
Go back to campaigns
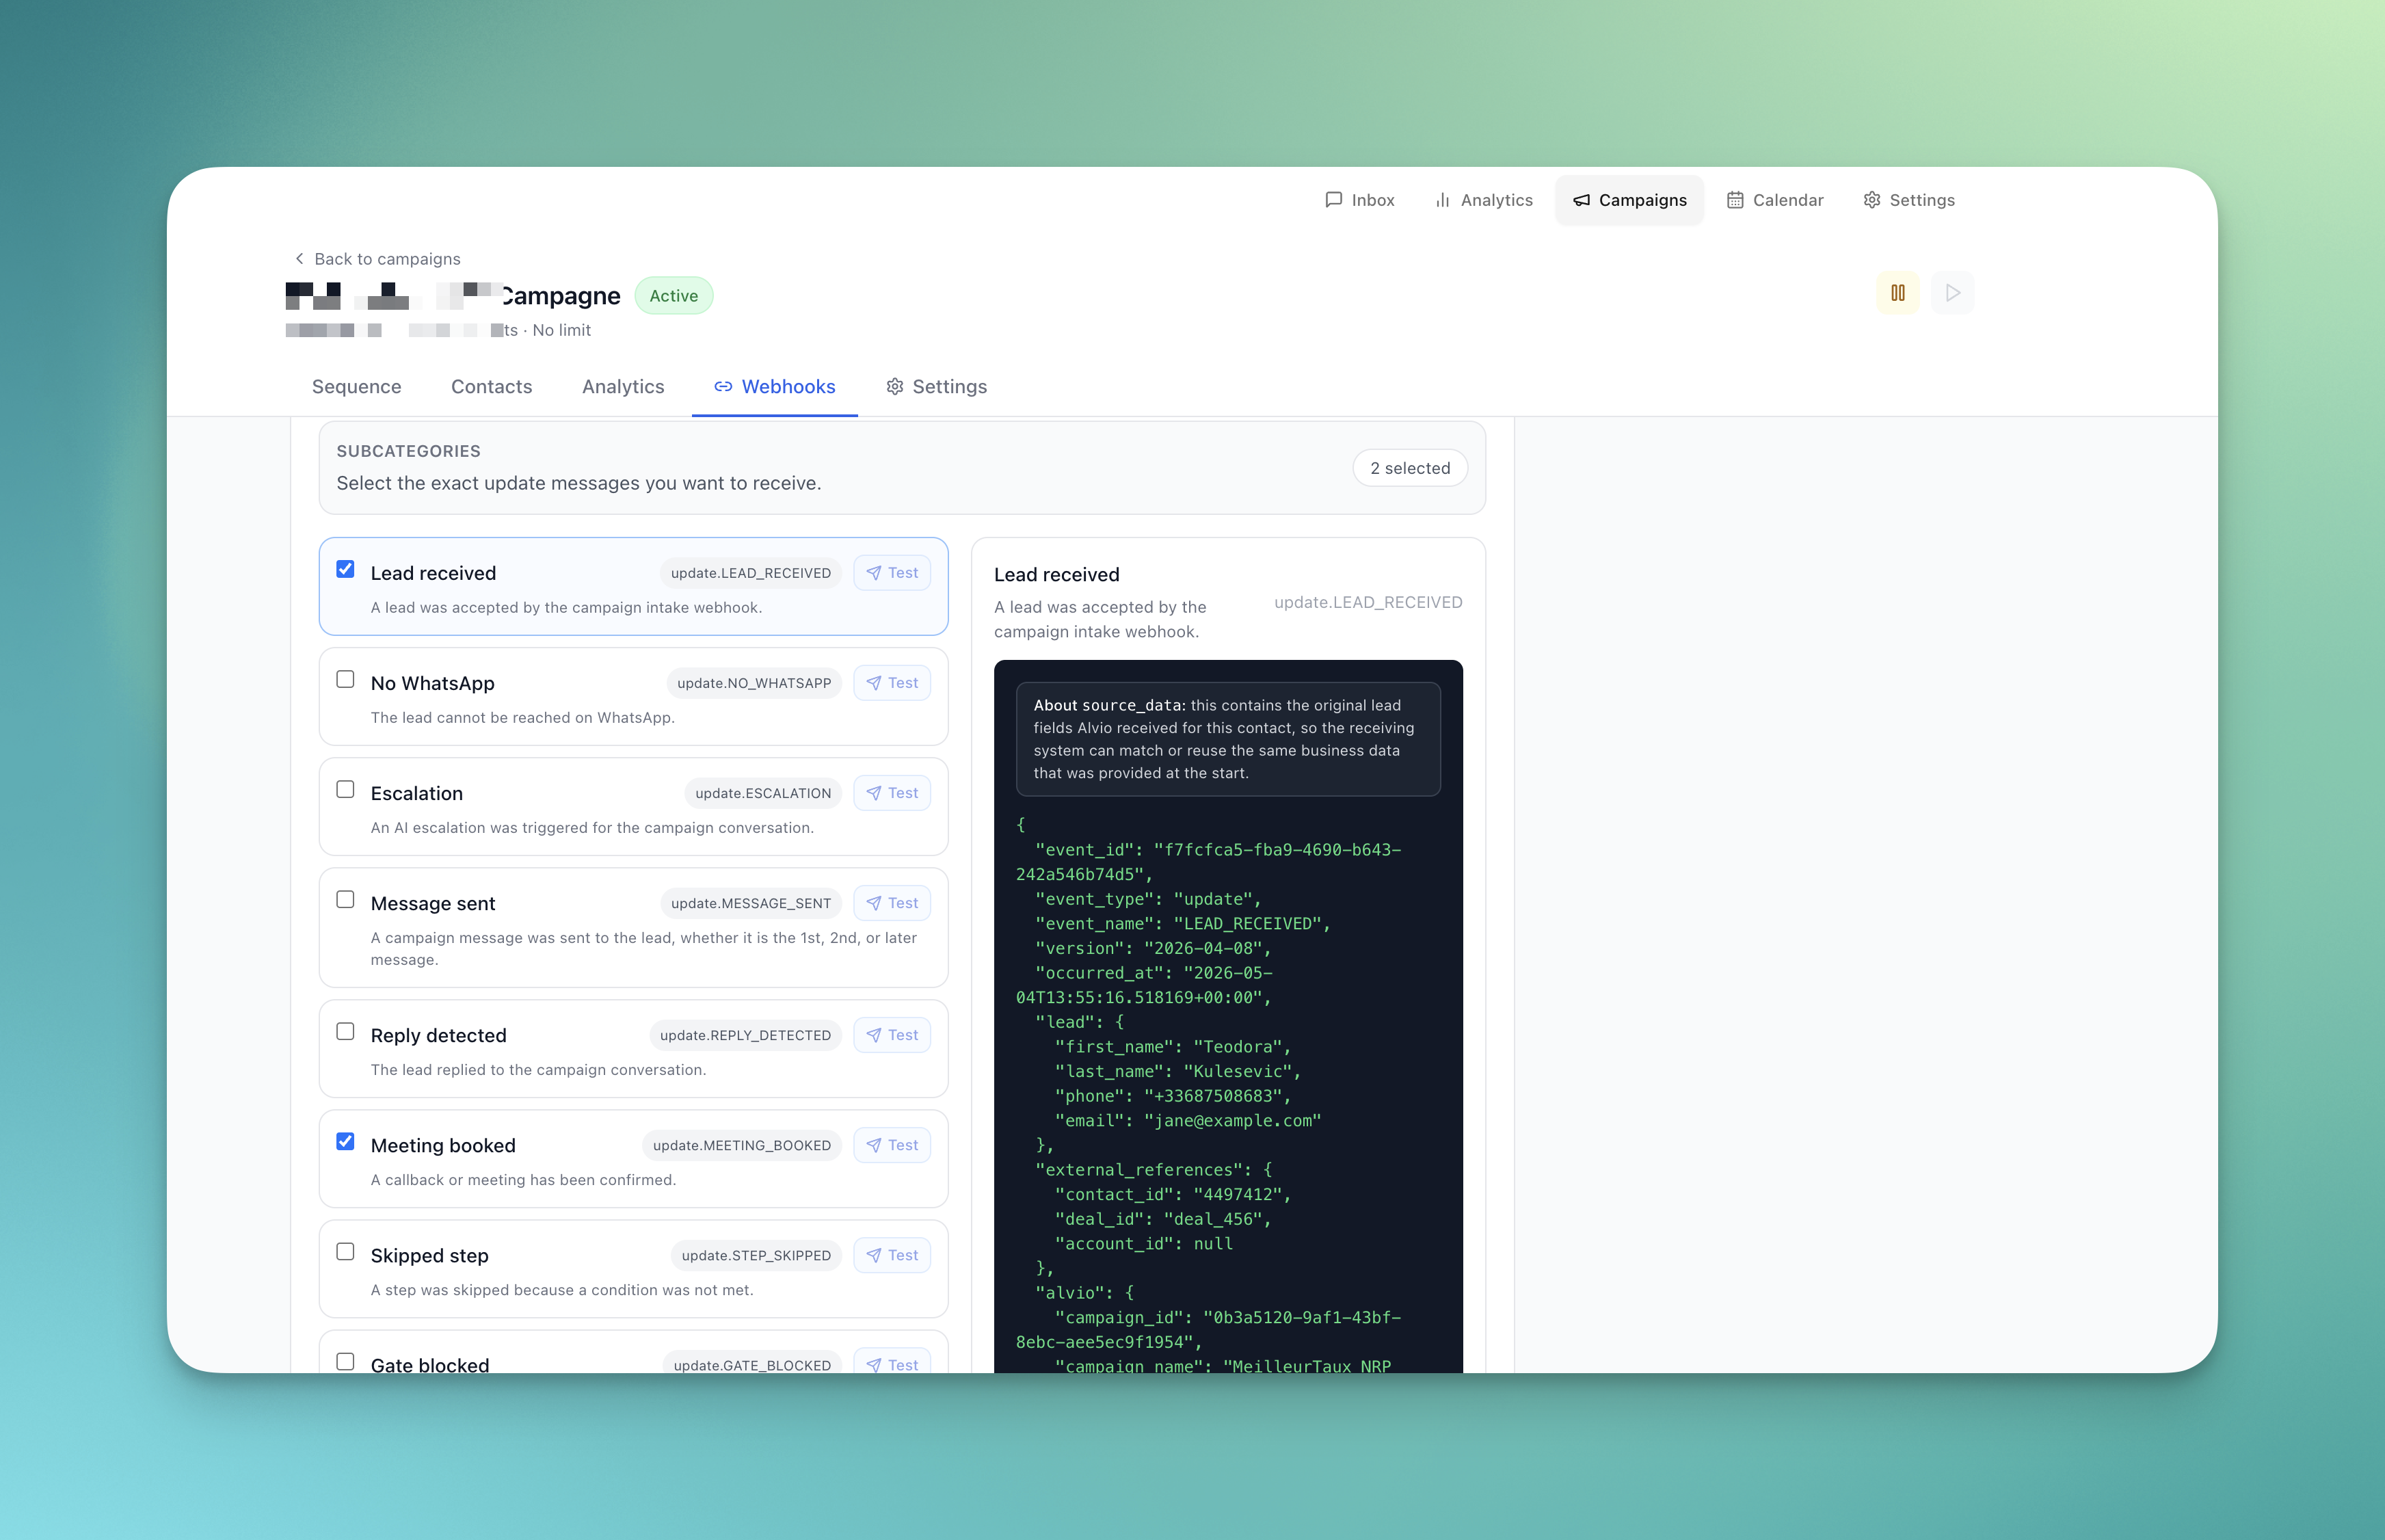(377, 259)
